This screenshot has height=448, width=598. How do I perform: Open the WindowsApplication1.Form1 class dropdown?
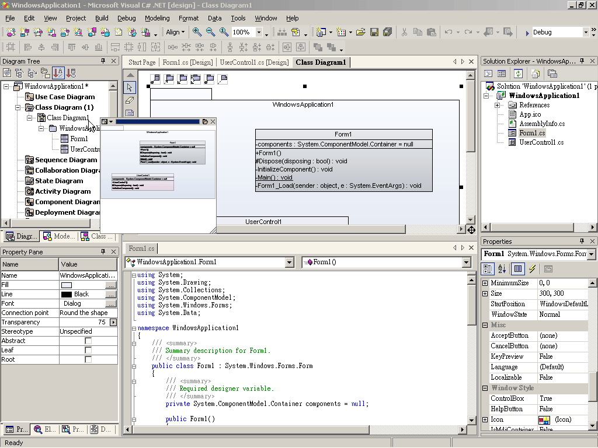(x=290, y=262)
